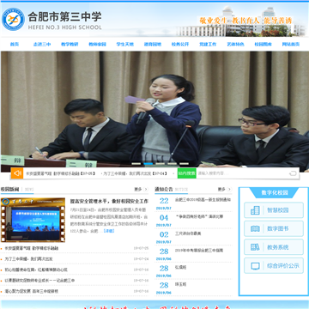309x309 pixels.
Task: Open the 综合评价公示 button
Action: point(274,266)
